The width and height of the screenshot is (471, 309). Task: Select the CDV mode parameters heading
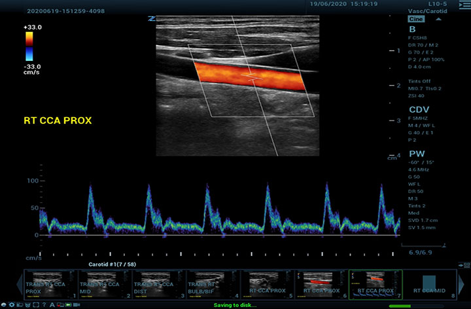pyautogui.click(x=419, y=109)
